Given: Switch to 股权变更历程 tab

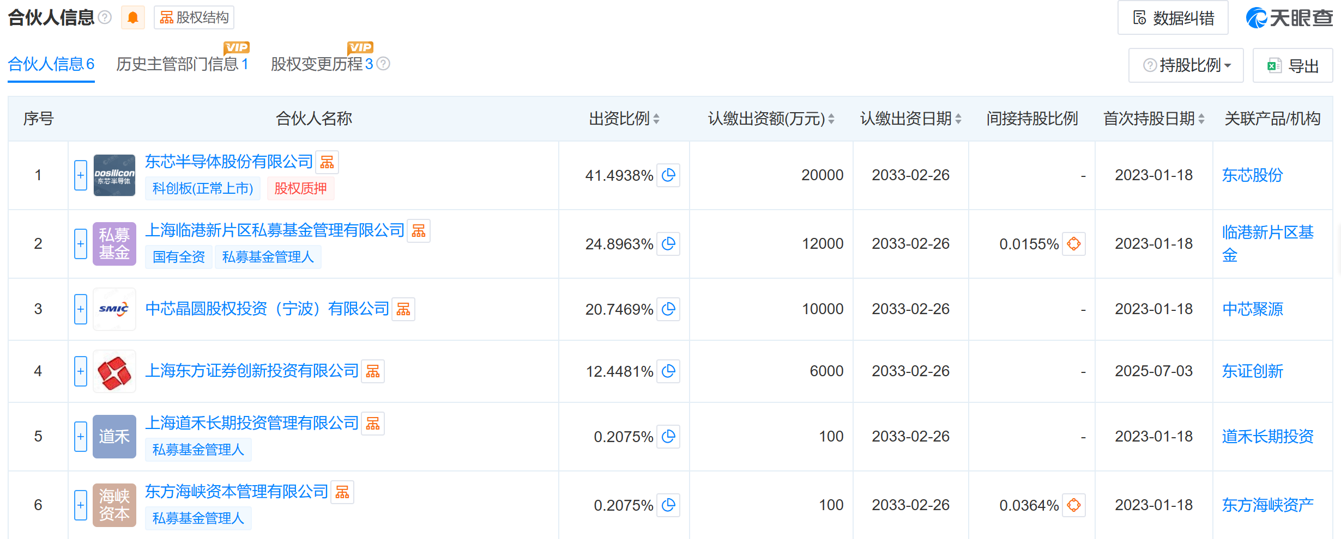Looking at the screenshot, I should click(321, 63).
